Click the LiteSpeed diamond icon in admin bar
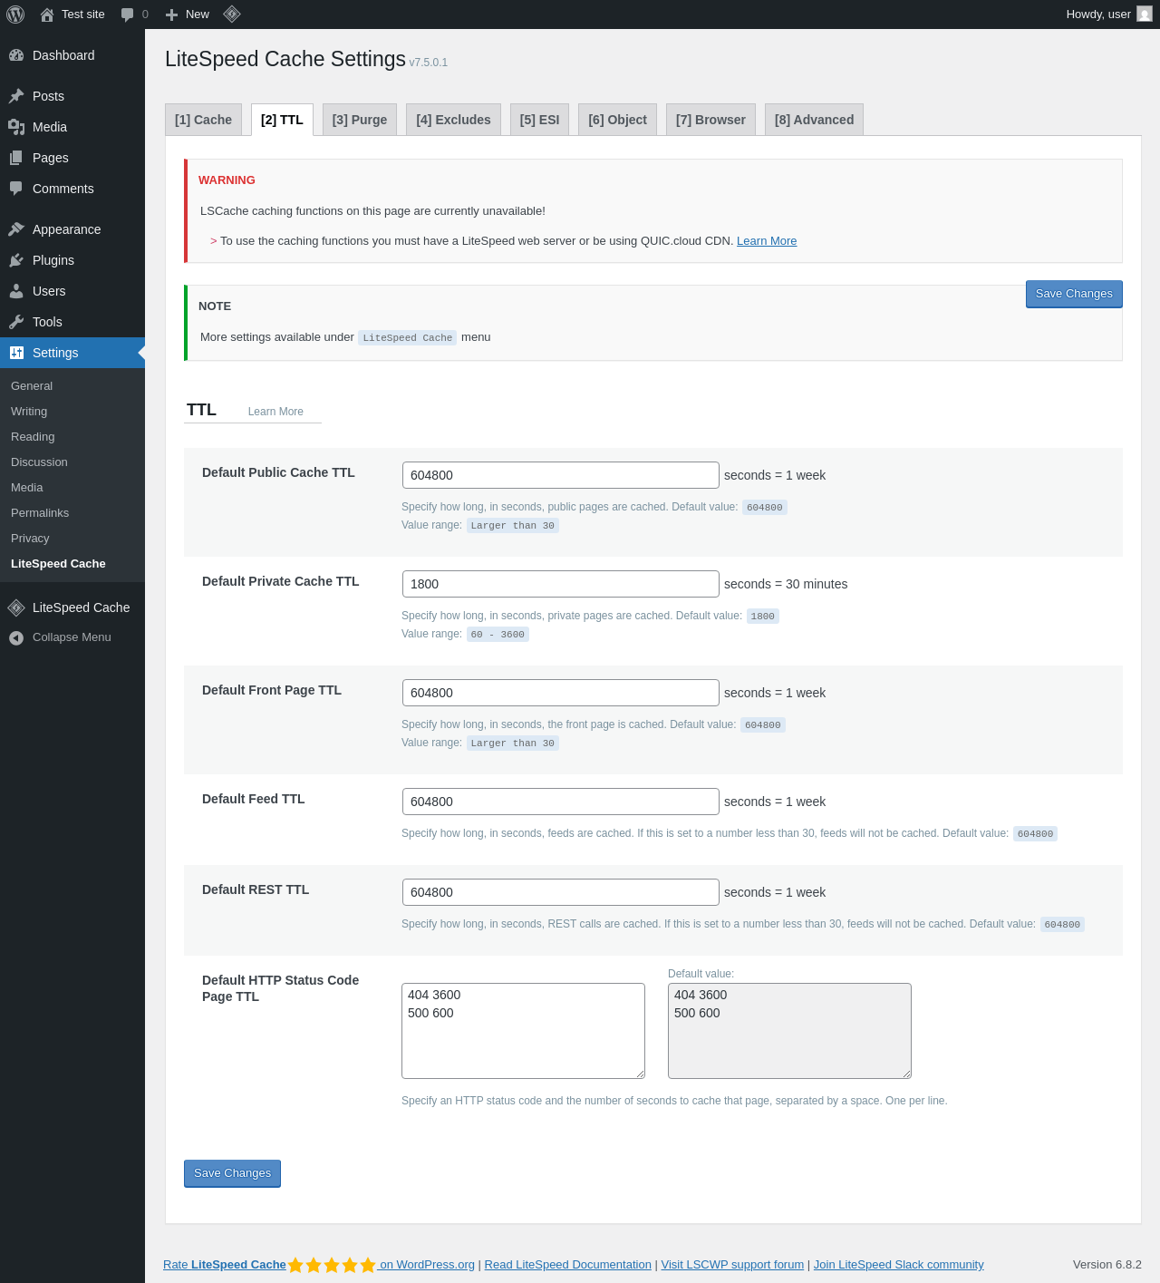1160x1283 pixels. point(232,14)
